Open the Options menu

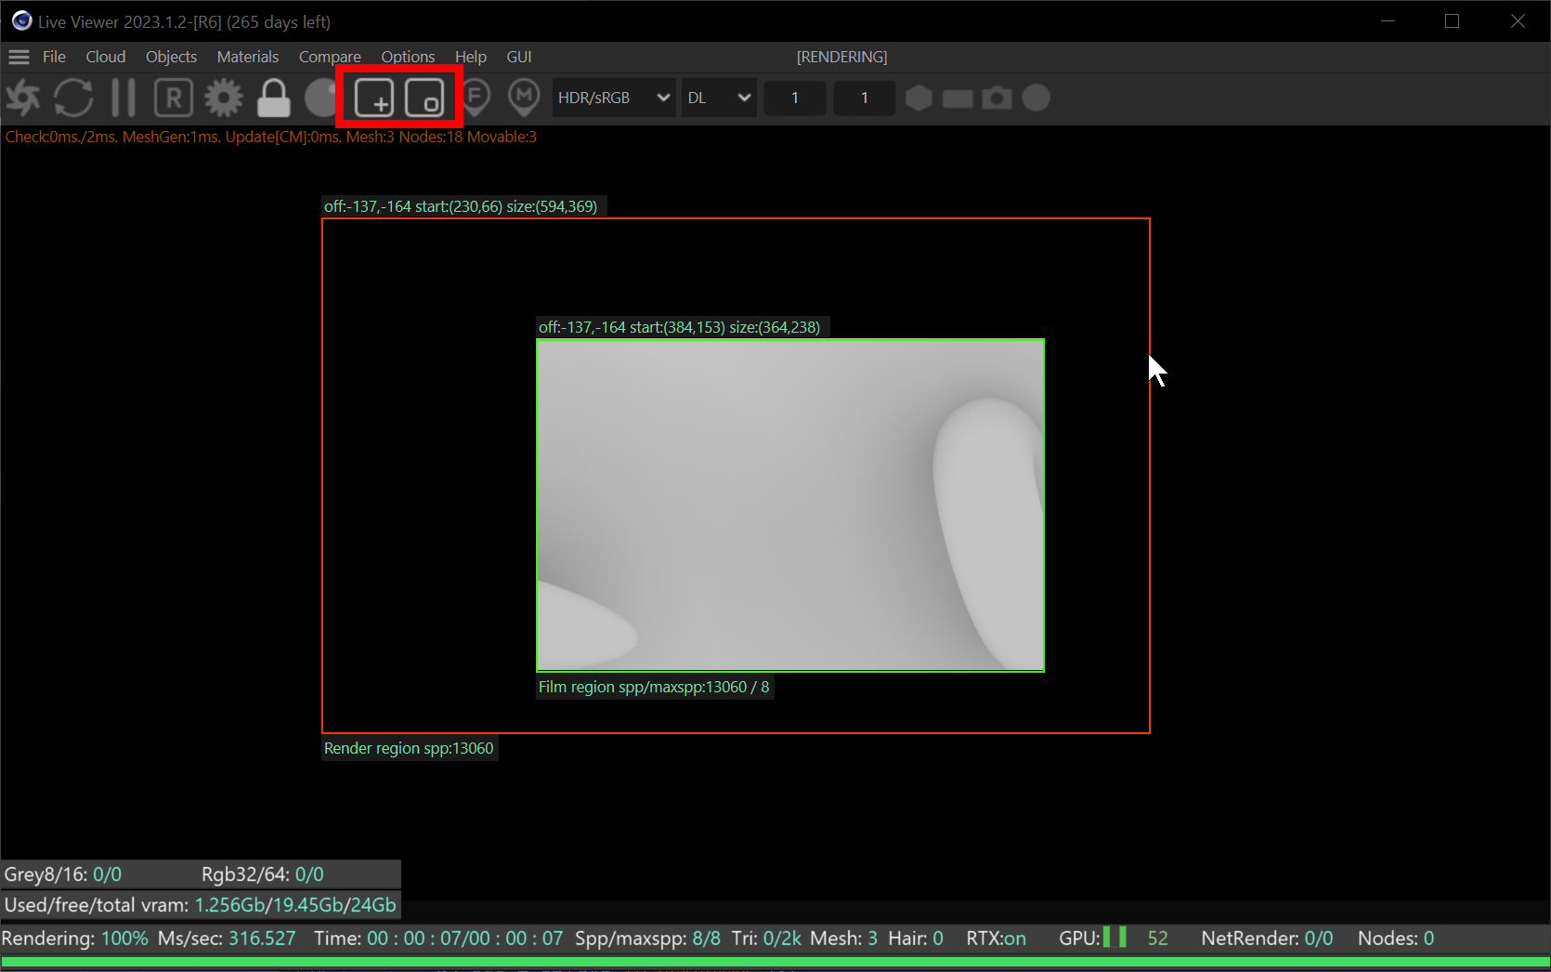[x=408, y=57]
